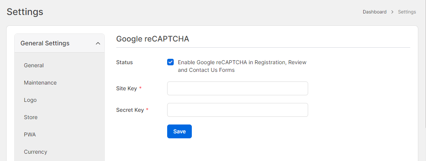
Task: Open General in settings sidebar
Action: click(34, 65)
